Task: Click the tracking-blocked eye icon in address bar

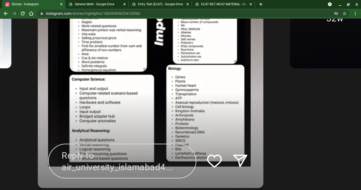Action: [336, 13]
